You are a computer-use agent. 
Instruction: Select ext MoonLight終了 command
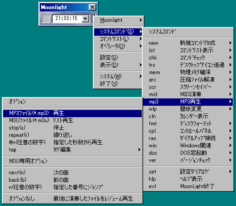click(188, 186)
